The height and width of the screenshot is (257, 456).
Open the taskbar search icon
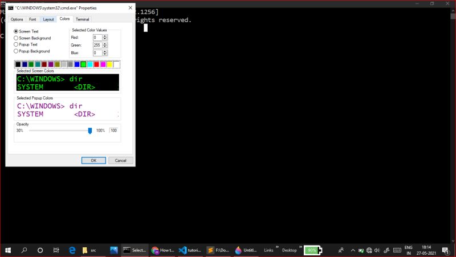(24, 250)
